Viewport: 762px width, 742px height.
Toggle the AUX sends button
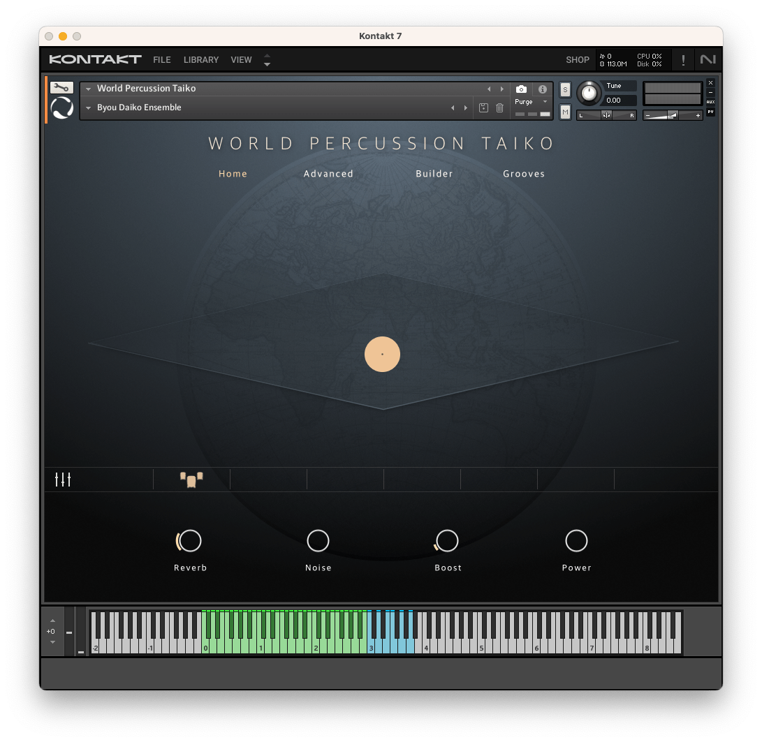(710, 102)
